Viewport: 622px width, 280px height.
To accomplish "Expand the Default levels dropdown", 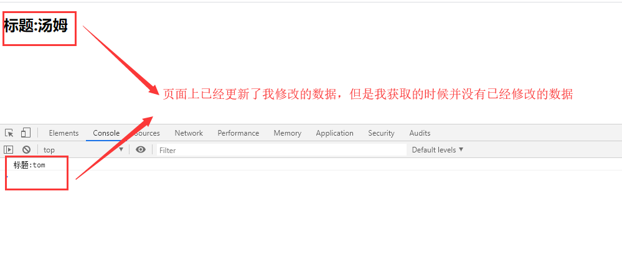I will [x=438, y=150].
